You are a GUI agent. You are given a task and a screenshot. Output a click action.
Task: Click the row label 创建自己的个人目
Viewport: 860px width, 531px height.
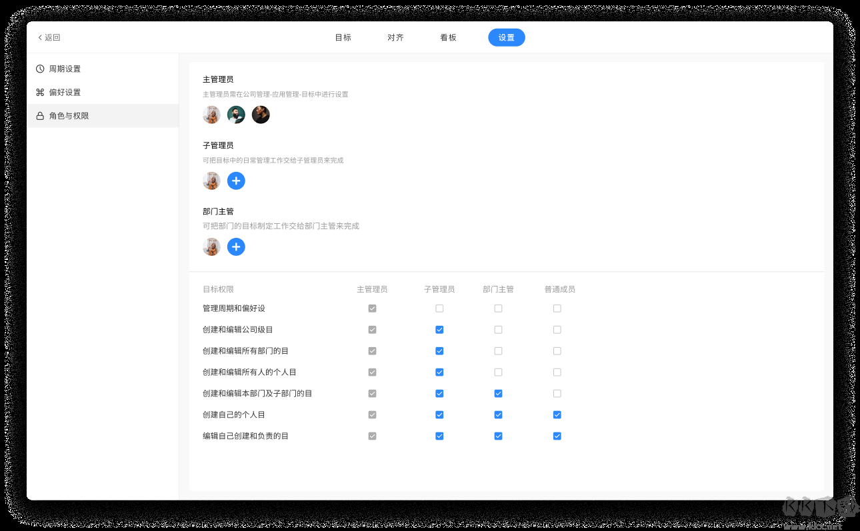tap(234, 415)
